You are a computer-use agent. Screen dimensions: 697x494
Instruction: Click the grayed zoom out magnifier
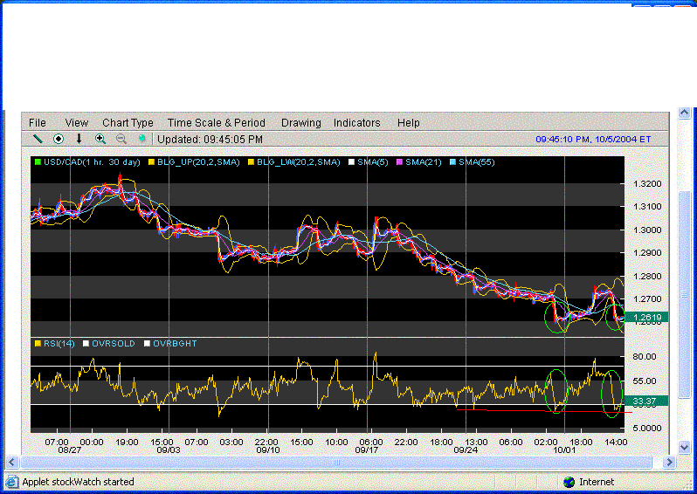121,139
